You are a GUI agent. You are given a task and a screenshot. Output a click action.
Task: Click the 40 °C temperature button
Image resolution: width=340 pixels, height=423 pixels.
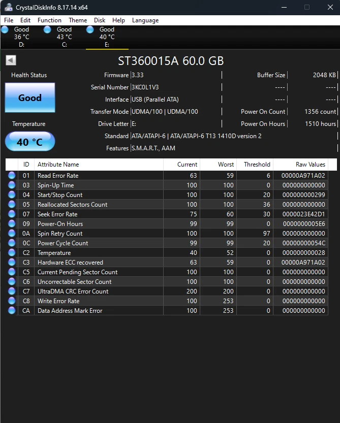click(x=30, y=142)
